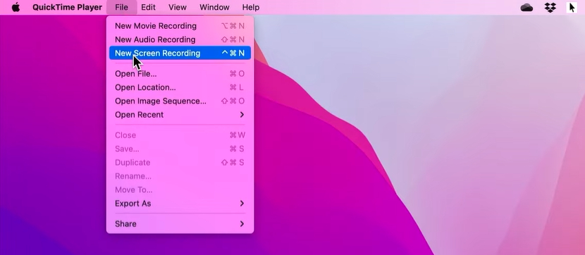Image resolution: width=585 pixels, height=255 pixels.
Task: Choose New Movie Recording
Action: (x=180, y=26)
